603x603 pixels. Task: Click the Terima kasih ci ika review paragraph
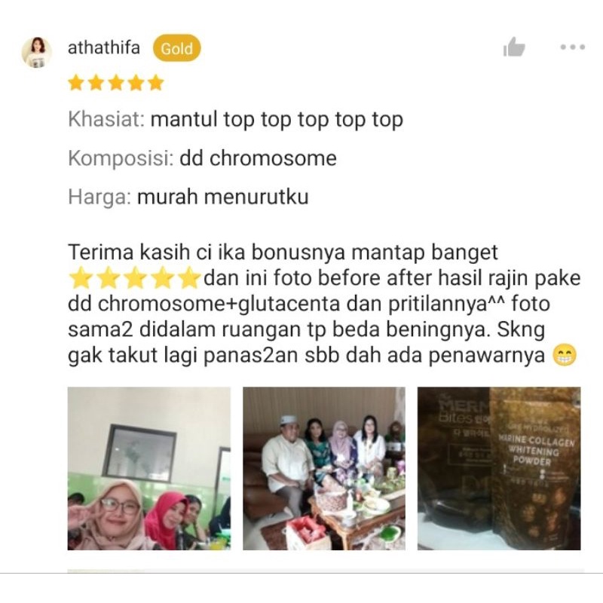(x=324, y=304)
